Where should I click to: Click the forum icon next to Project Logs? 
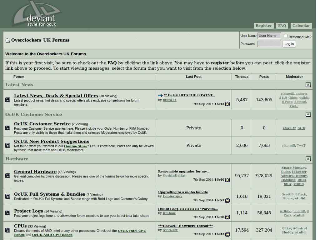tap(7, 213)
